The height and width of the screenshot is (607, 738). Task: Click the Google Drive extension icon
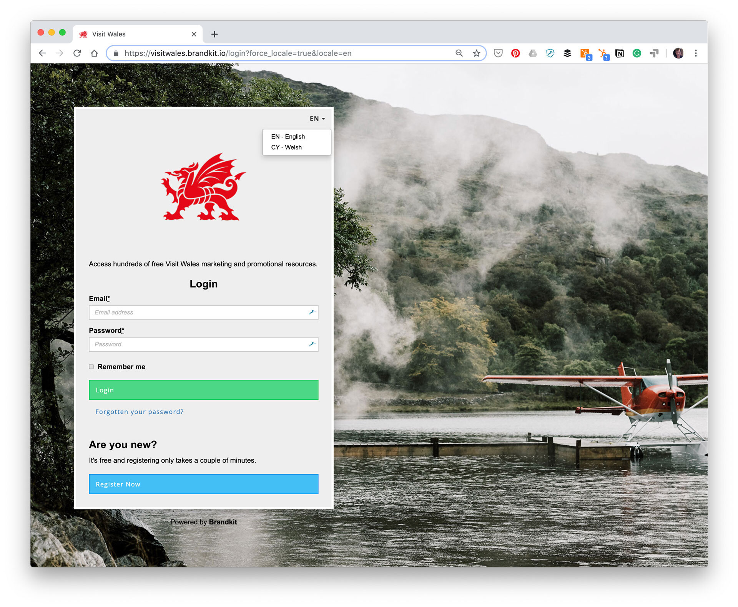533,53
